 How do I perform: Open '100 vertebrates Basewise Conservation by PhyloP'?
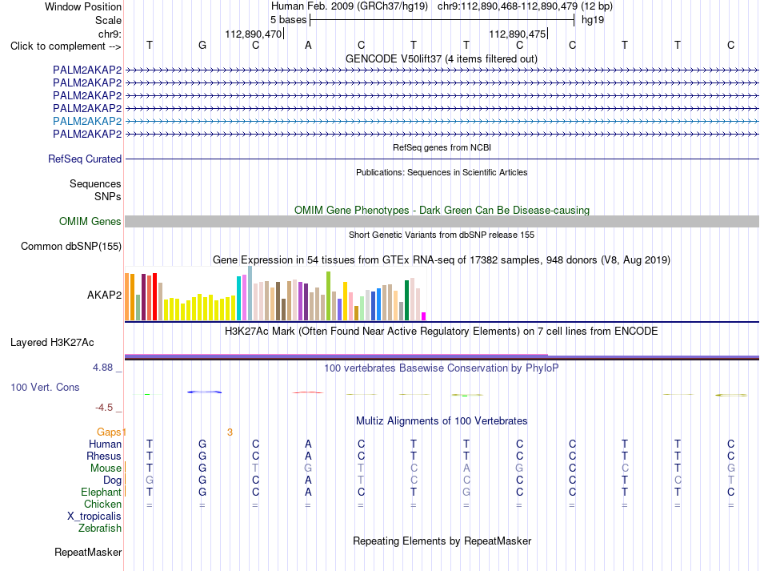tap(442, 368)
